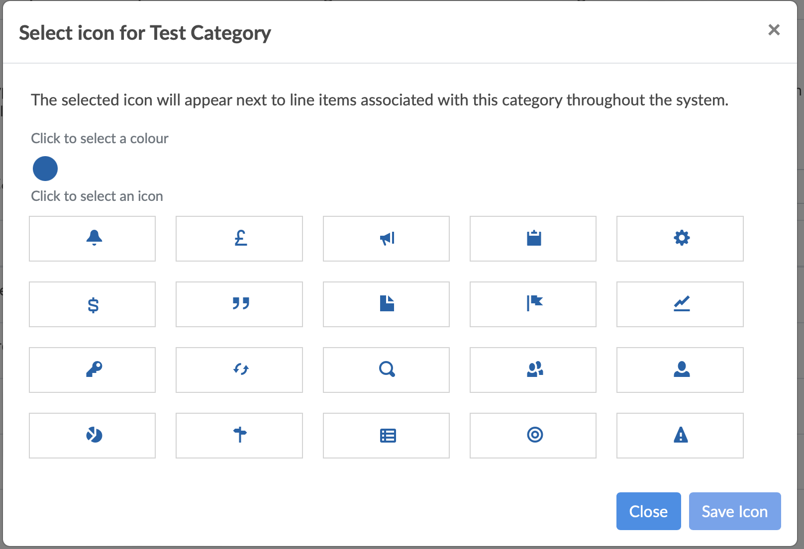Pick the quotation marks icon

pos(239,304)
